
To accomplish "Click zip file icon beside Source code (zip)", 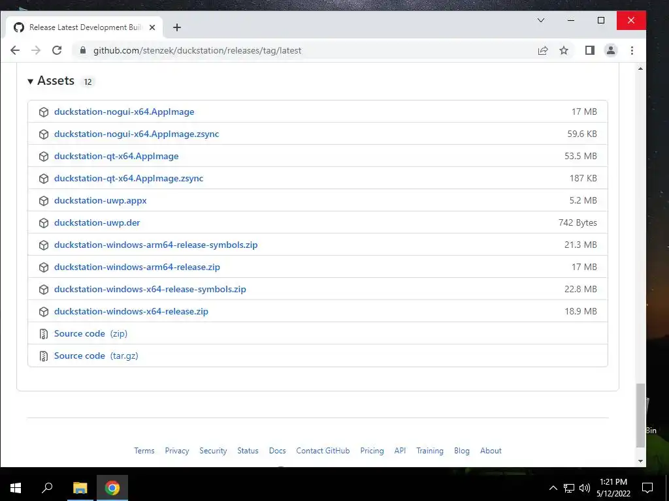I will click(x=44, y=333).
